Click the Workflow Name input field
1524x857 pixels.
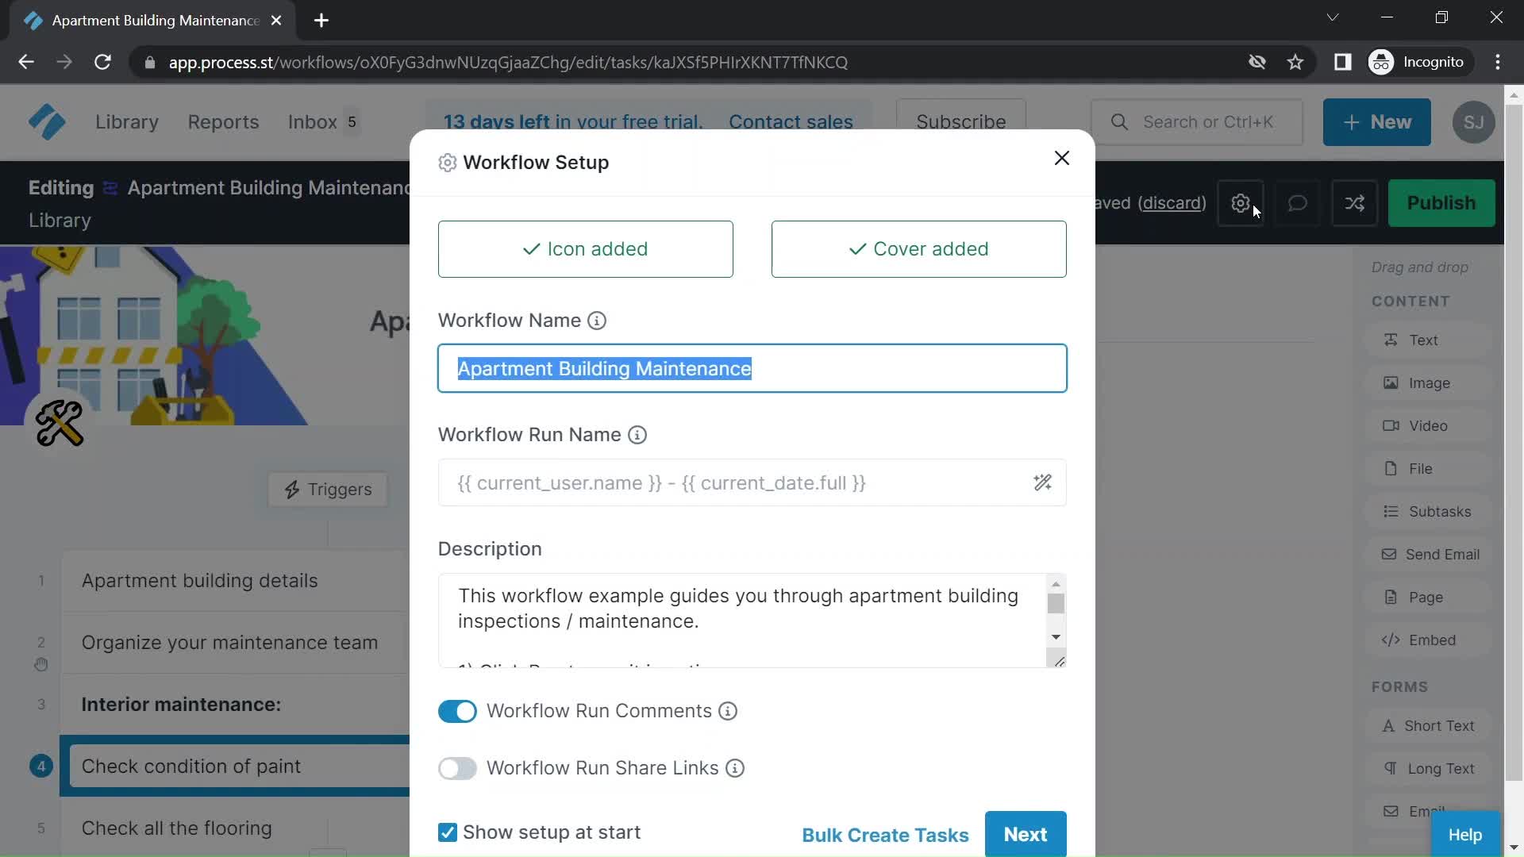tap(753, 368)
